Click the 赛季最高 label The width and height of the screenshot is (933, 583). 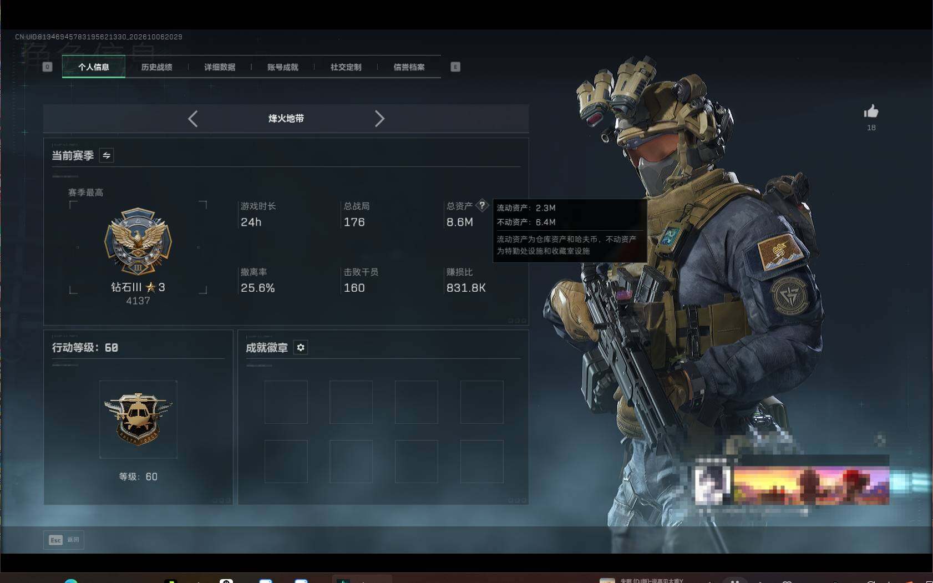(x=85, y=192)
